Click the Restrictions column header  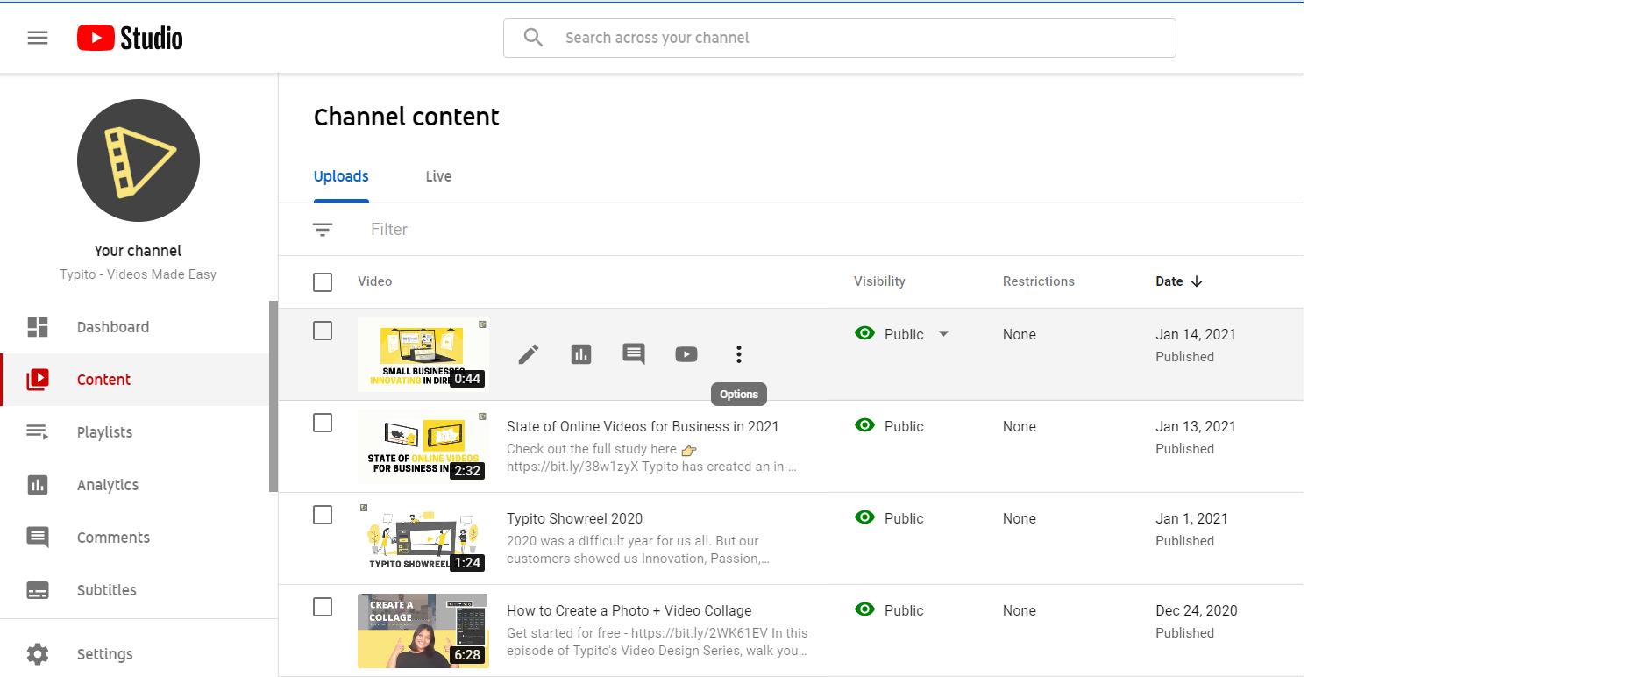[1038, 281]
